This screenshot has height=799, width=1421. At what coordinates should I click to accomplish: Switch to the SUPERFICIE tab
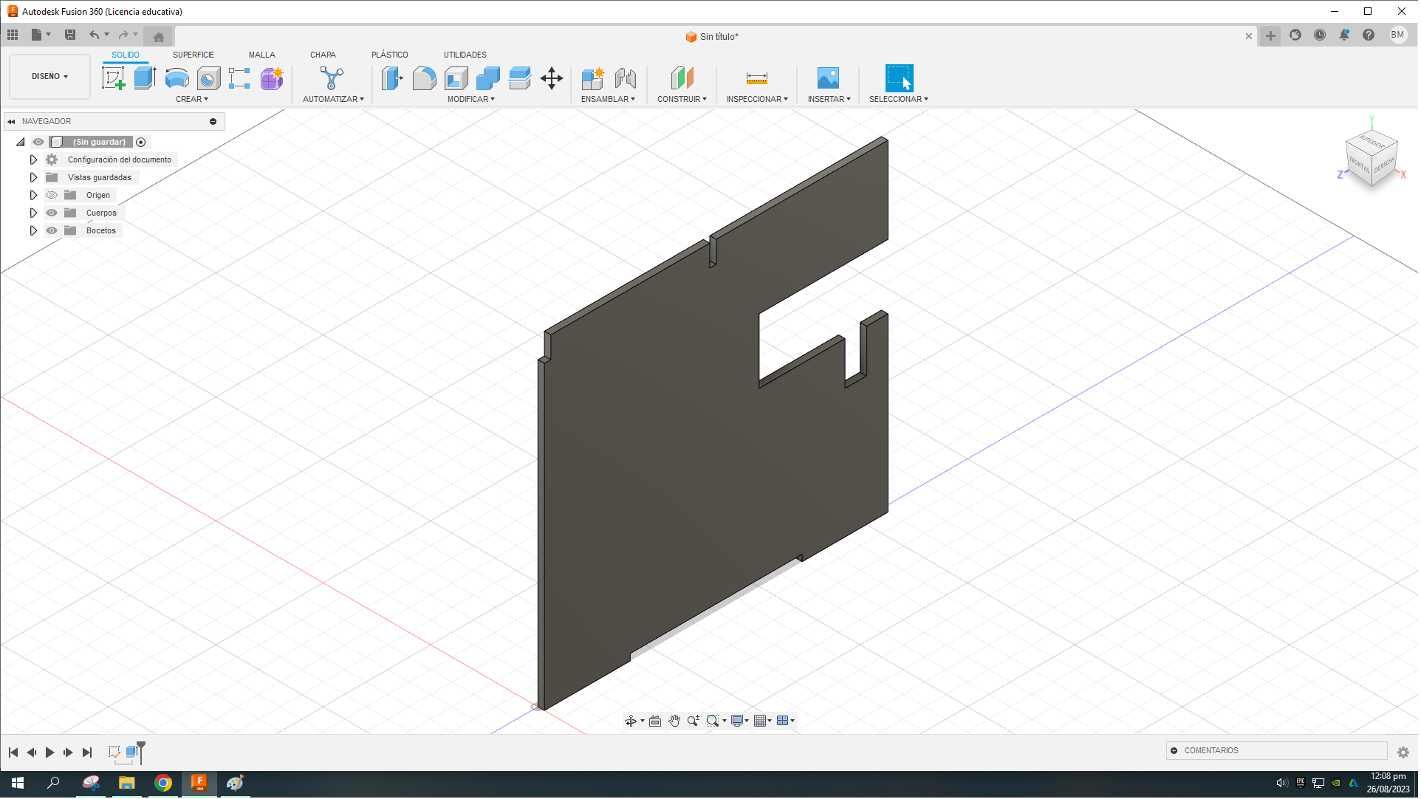tap(193, 55)
